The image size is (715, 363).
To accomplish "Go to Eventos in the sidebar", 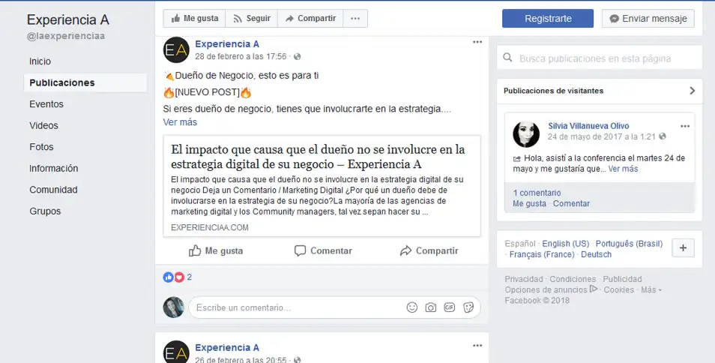I will 46,104.
